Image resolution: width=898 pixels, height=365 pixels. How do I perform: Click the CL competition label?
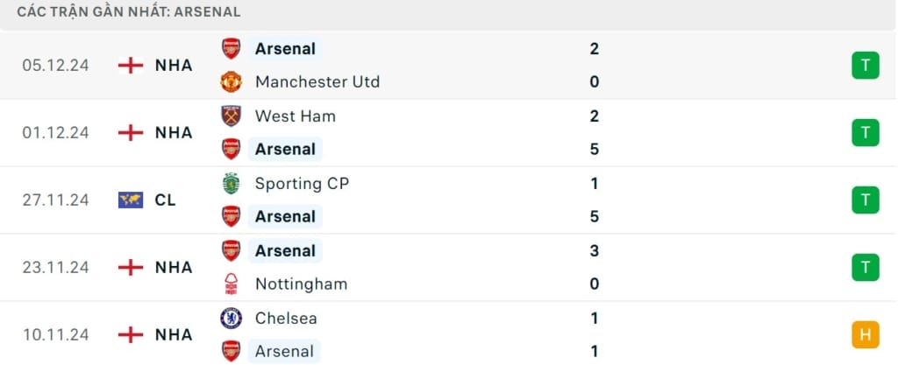(166, 200)
